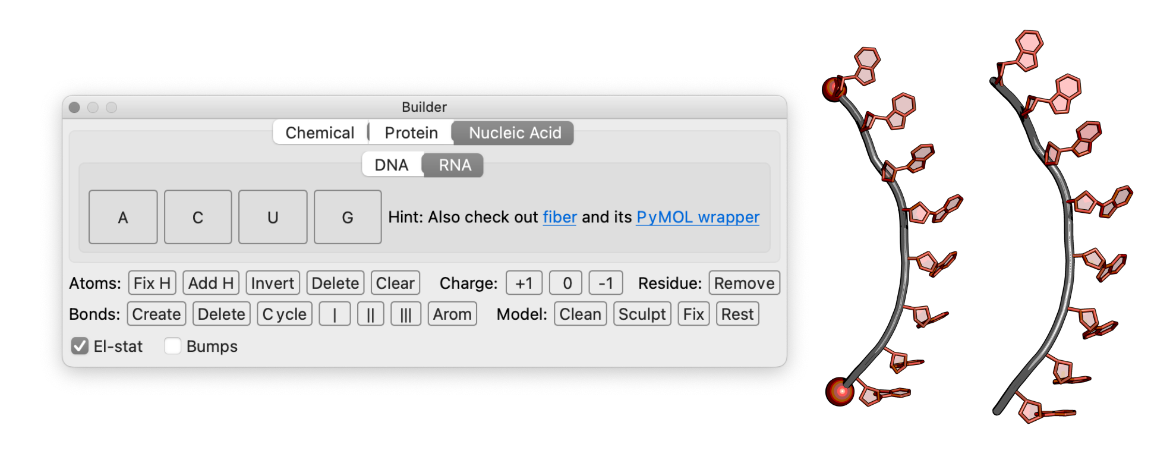1173x463 pixels.
Task: Click the uracil (U) base button
Action: [x=273, y=218]
